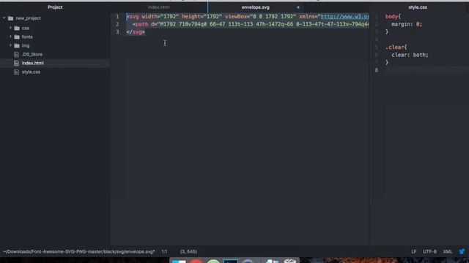Click the css folder icon

point(17,28)
